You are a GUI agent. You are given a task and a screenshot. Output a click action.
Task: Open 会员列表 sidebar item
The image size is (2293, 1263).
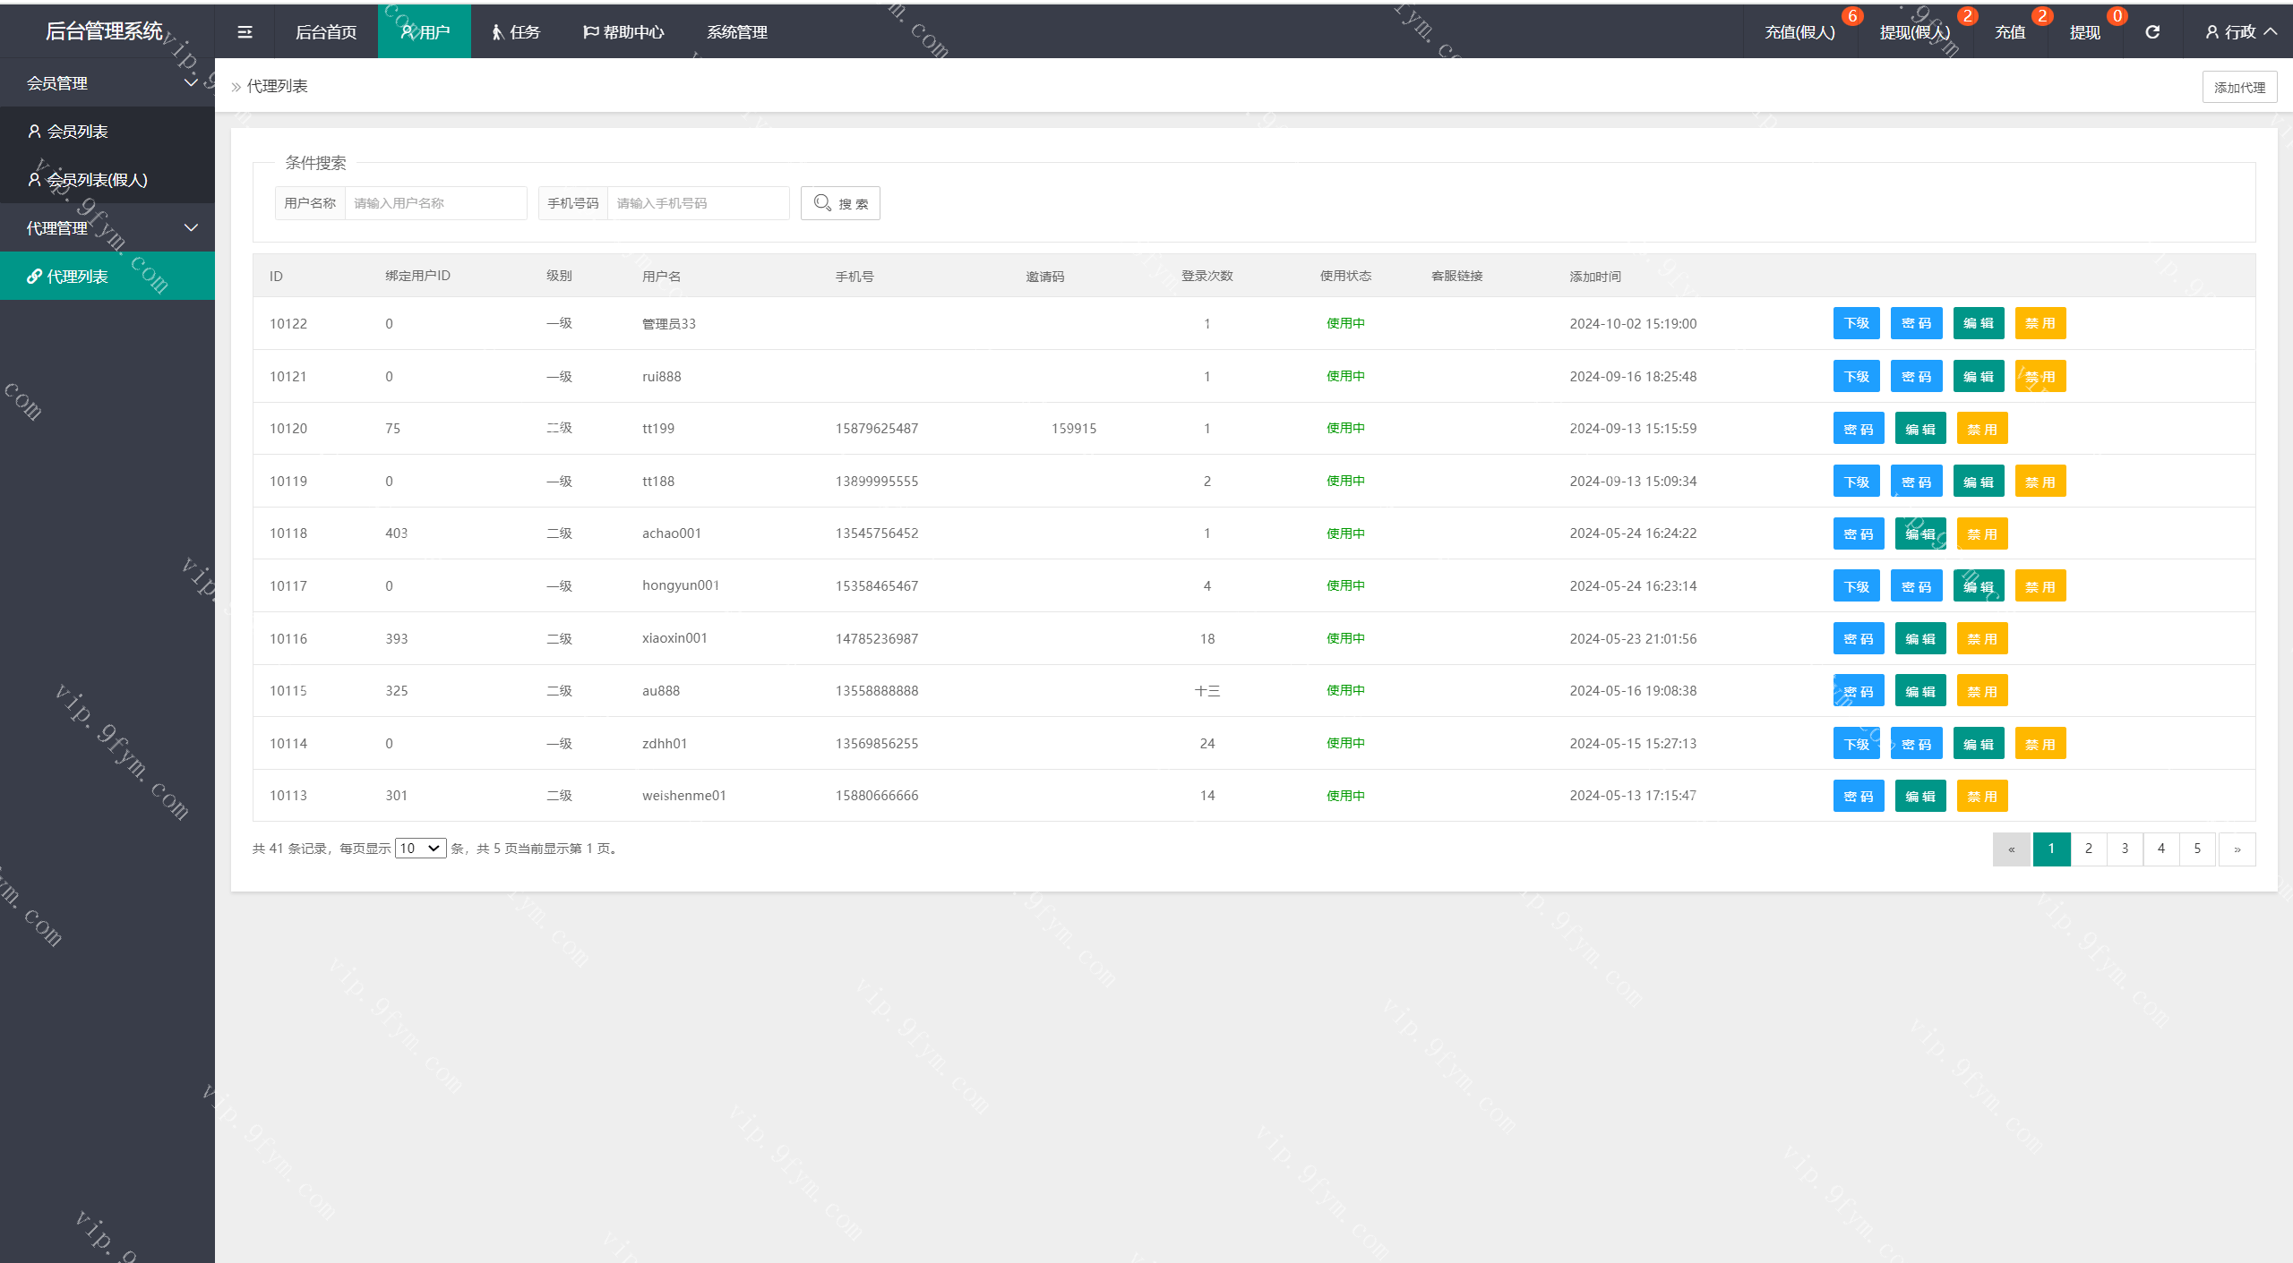point(77,132)
